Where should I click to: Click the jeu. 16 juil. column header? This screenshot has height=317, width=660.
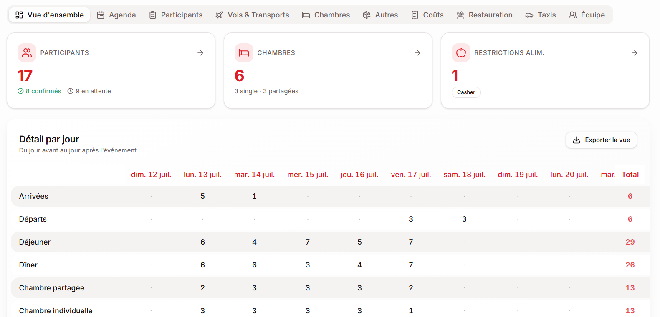coord(359,175)
